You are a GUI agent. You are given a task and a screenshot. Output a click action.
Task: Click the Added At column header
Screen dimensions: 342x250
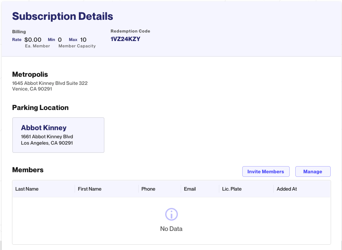(286, 189)
